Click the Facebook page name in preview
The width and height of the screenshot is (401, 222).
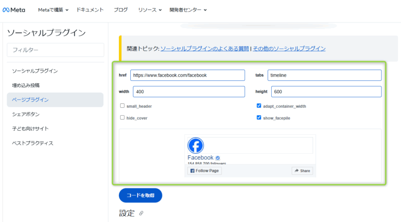200,157
